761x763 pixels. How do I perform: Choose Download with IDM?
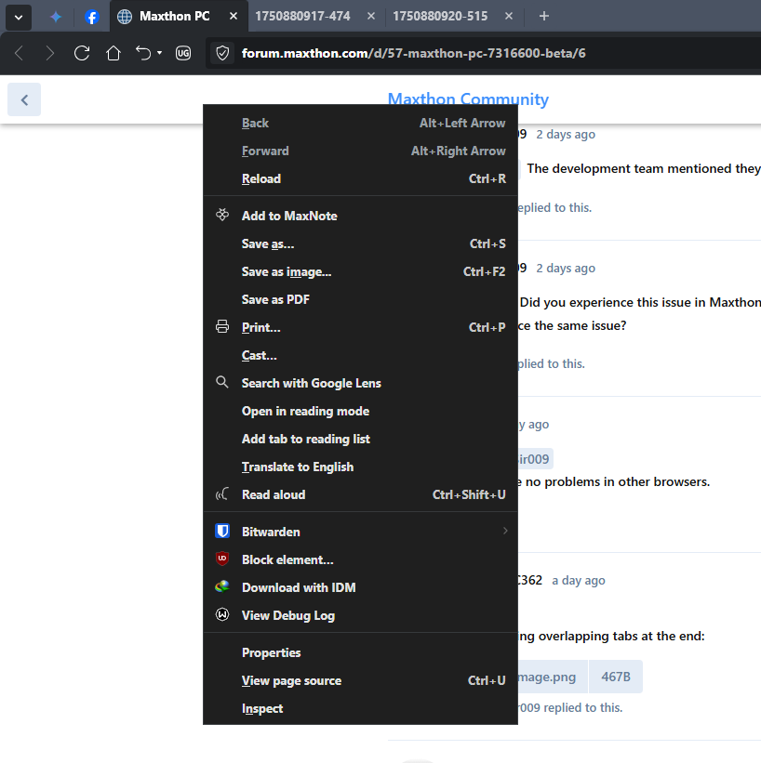[x=361, y=587]
